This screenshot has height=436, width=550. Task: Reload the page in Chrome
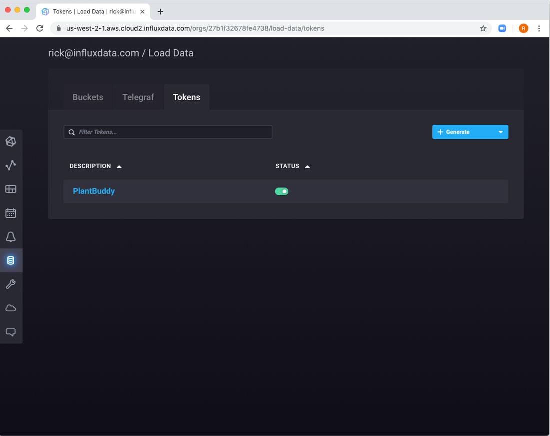click(40, 29)
